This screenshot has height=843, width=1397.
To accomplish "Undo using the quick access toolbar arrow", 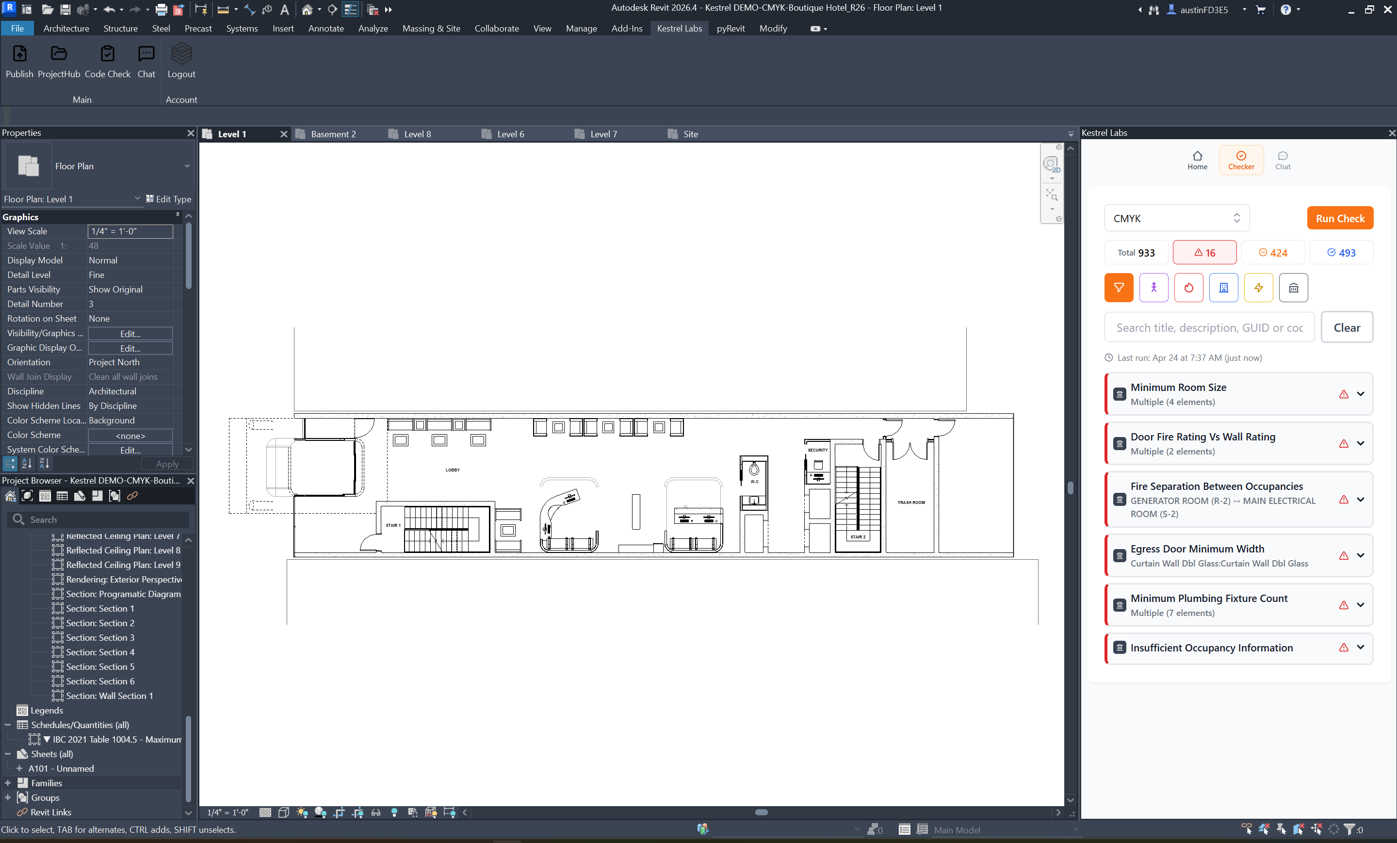I will (109, 10).
